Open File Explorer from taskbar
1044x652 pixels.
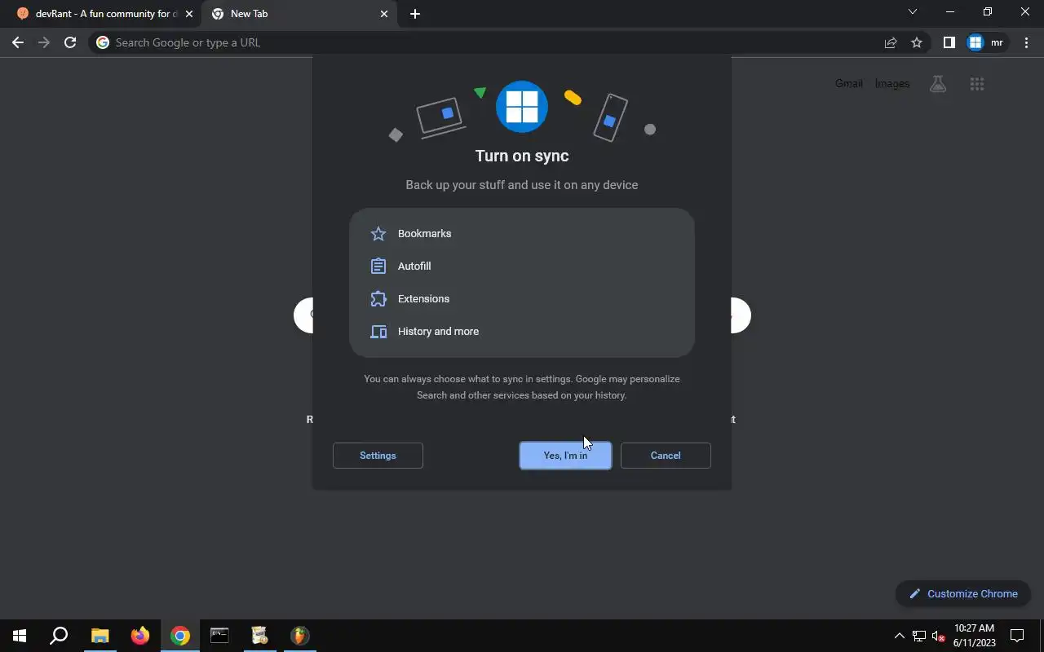[100, 636]
